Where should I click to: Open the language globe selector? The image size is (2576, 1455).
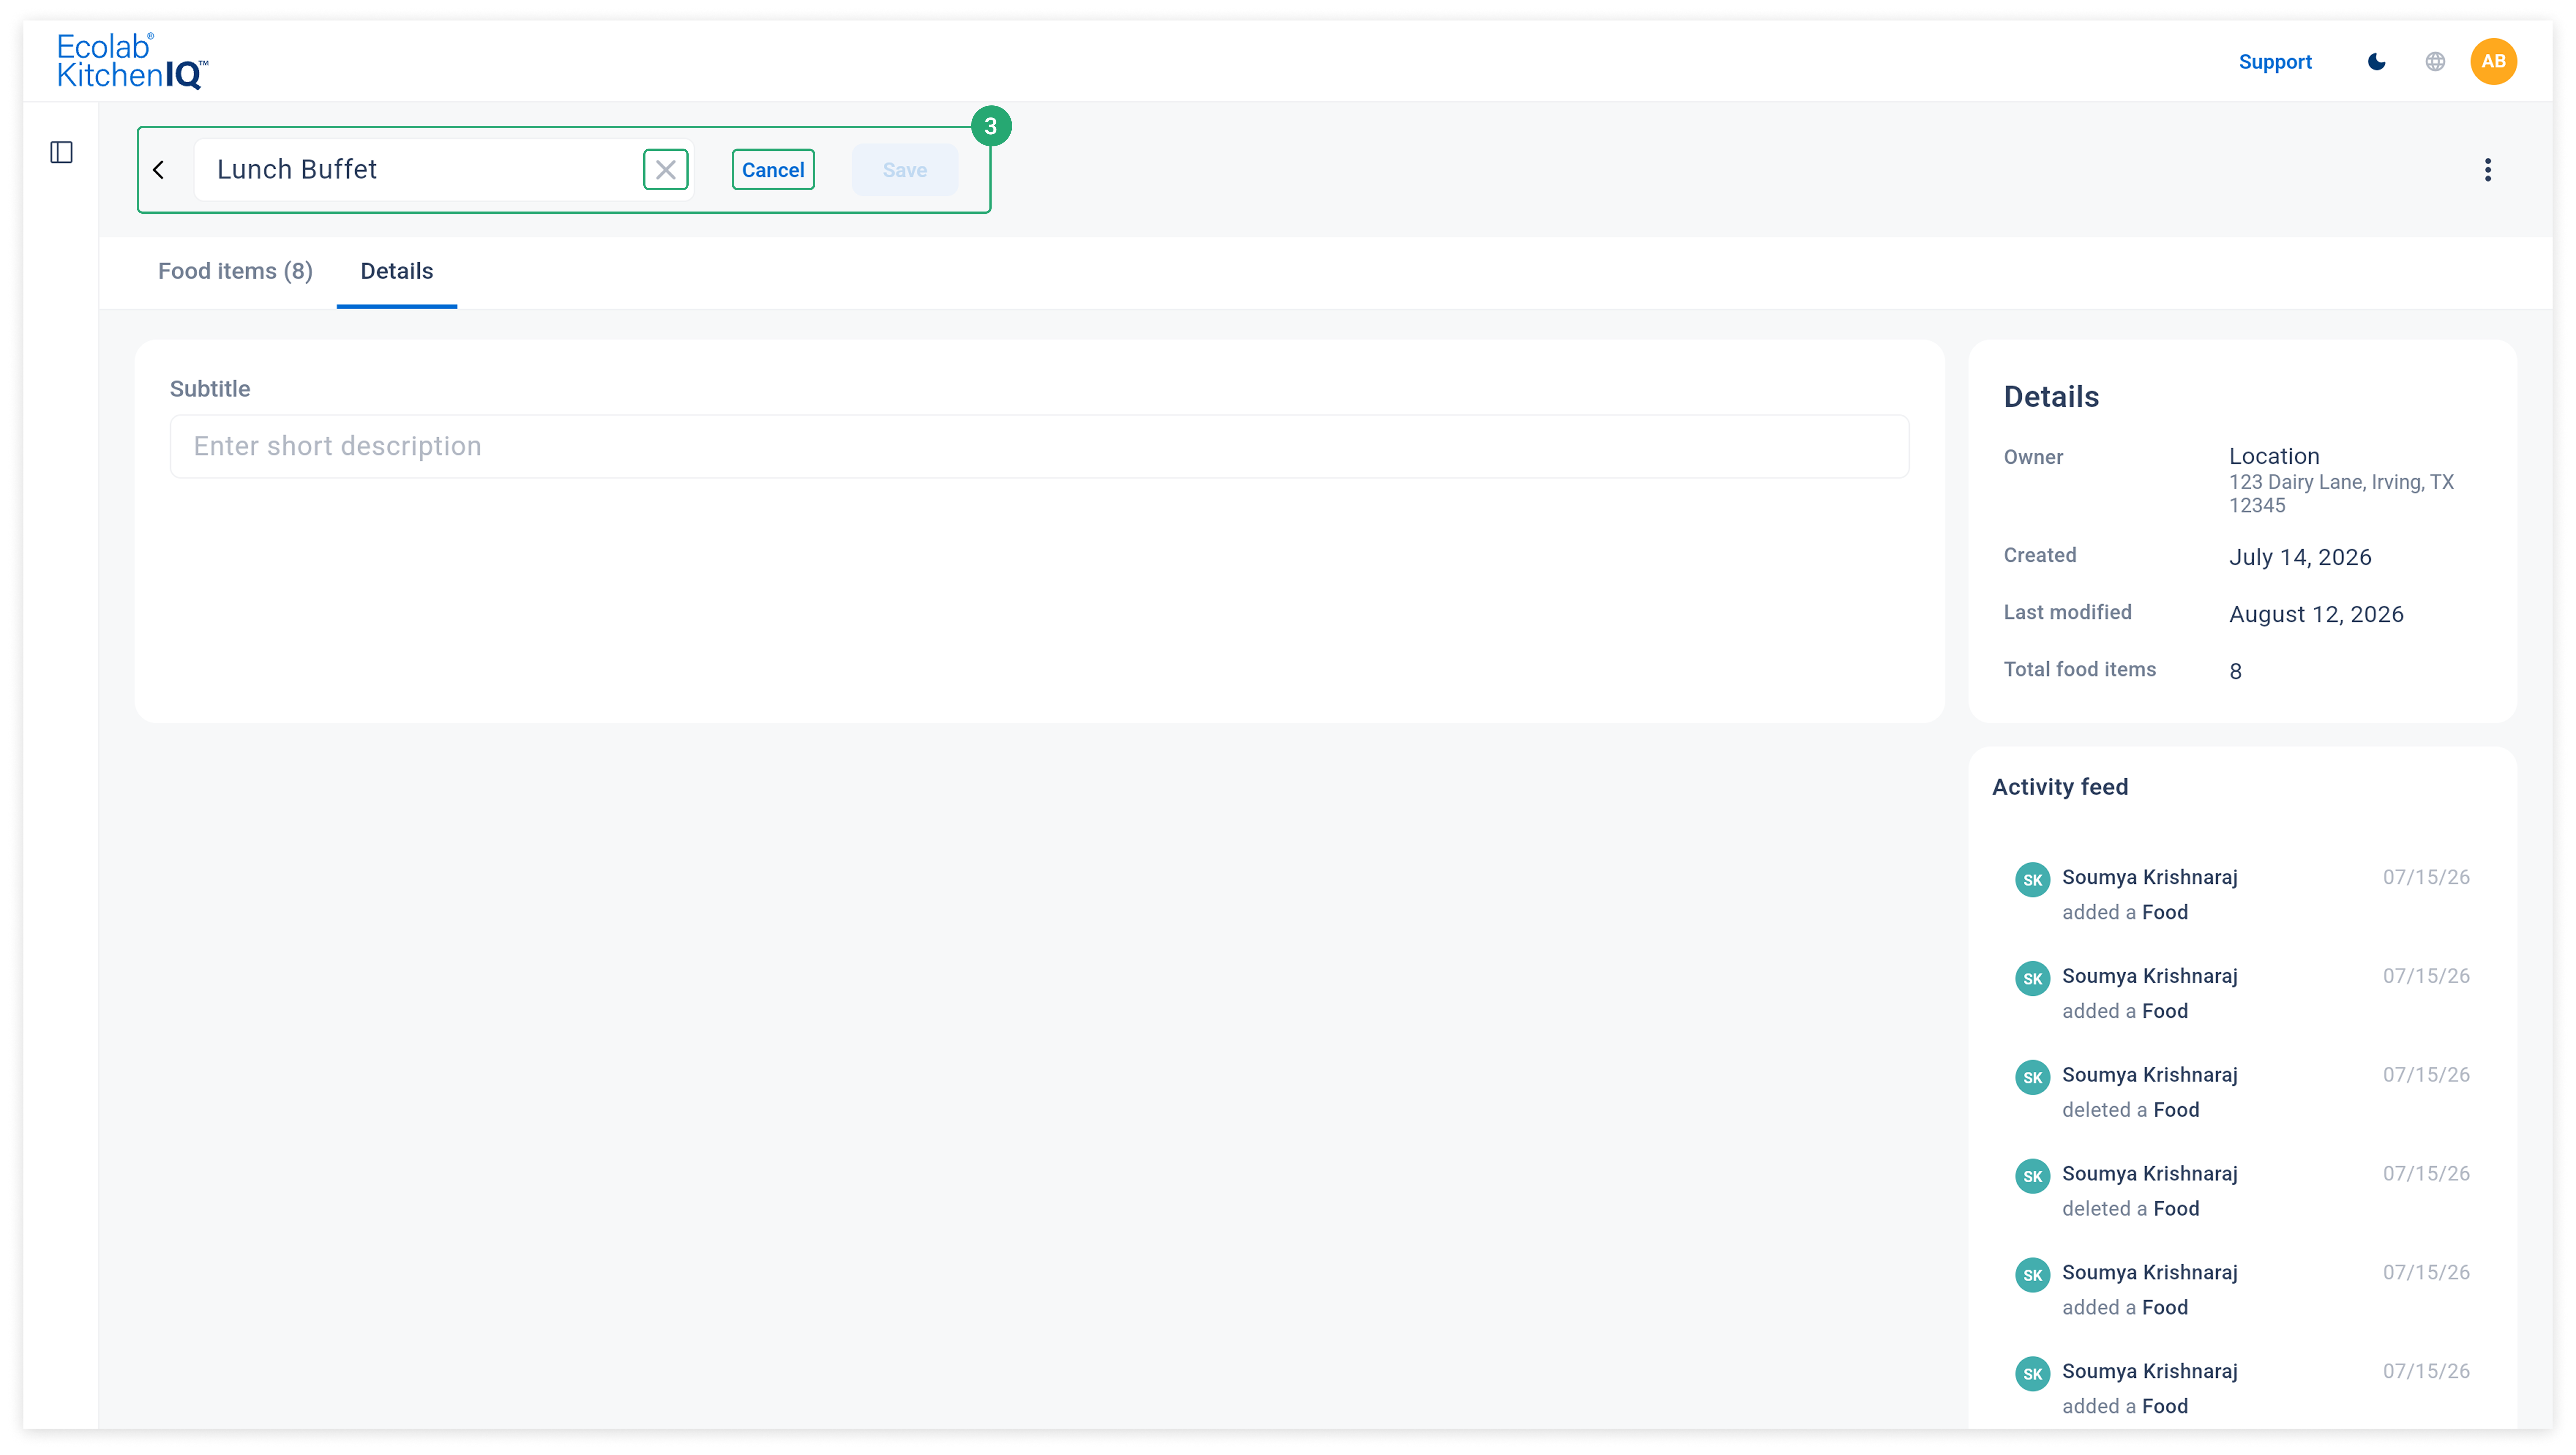pos(2435,62)
